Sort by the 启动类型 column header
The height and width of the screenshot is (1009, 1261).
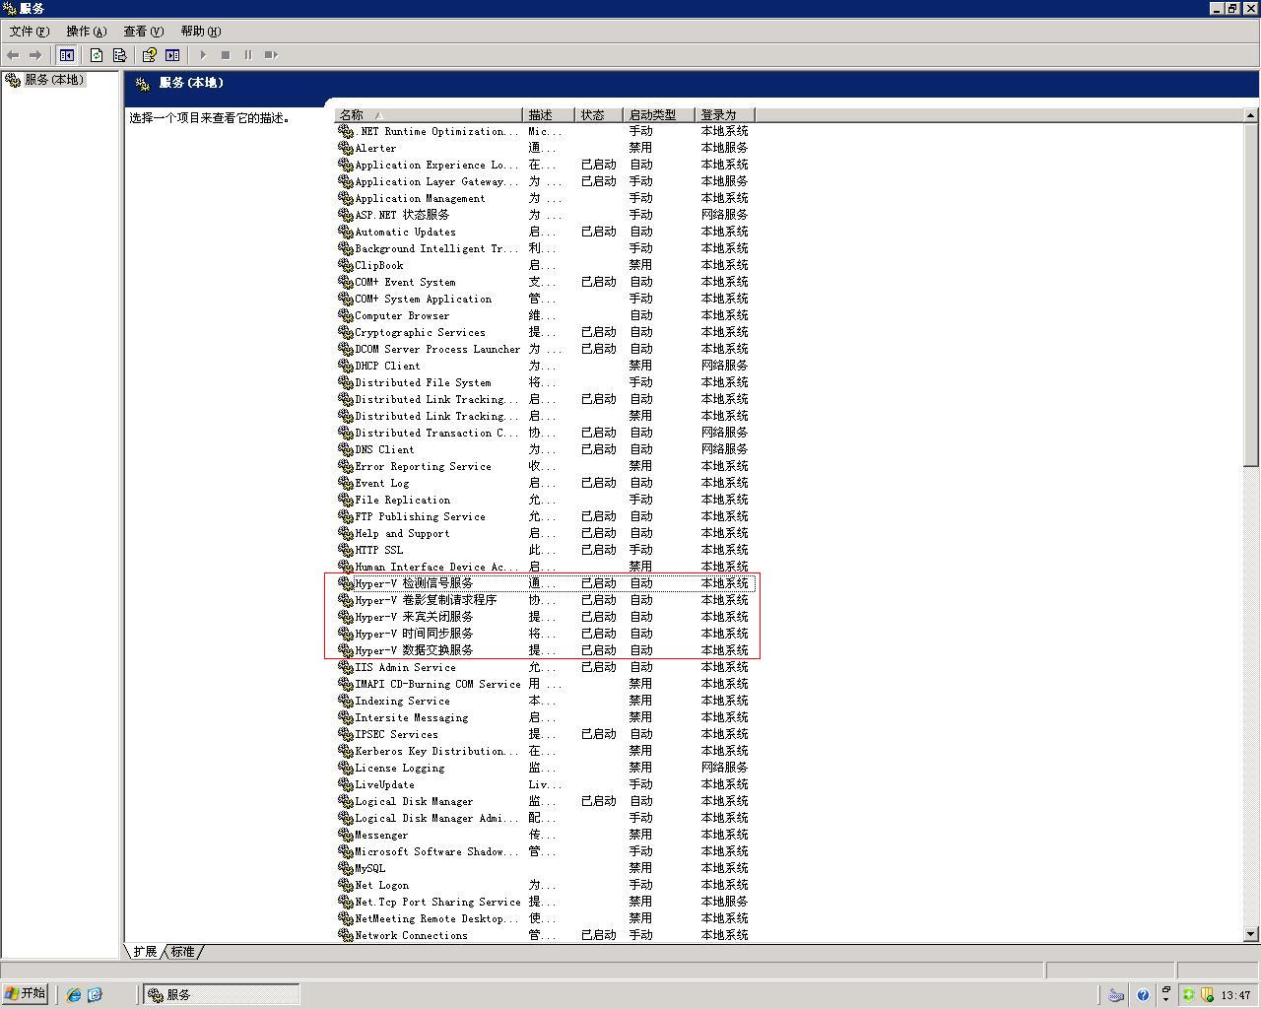[660, 115]
